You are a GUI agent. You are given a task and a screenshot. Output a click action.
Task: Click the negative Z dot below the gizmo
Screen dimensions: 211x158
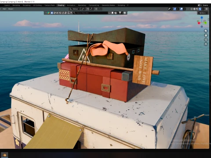[x=202, y=27]
